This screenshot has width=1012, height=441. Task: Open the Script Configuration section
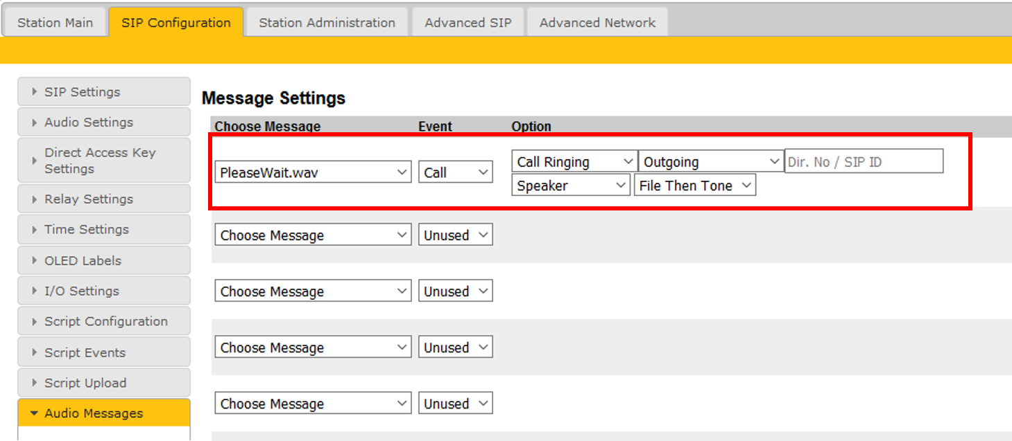pyautogui.click(x=103, y=322)
